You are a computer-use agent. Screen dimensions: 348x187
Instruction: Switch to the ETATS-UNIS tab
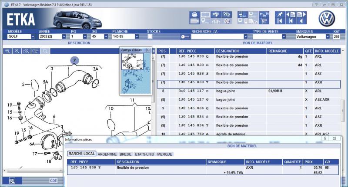(x=144, y=154)
